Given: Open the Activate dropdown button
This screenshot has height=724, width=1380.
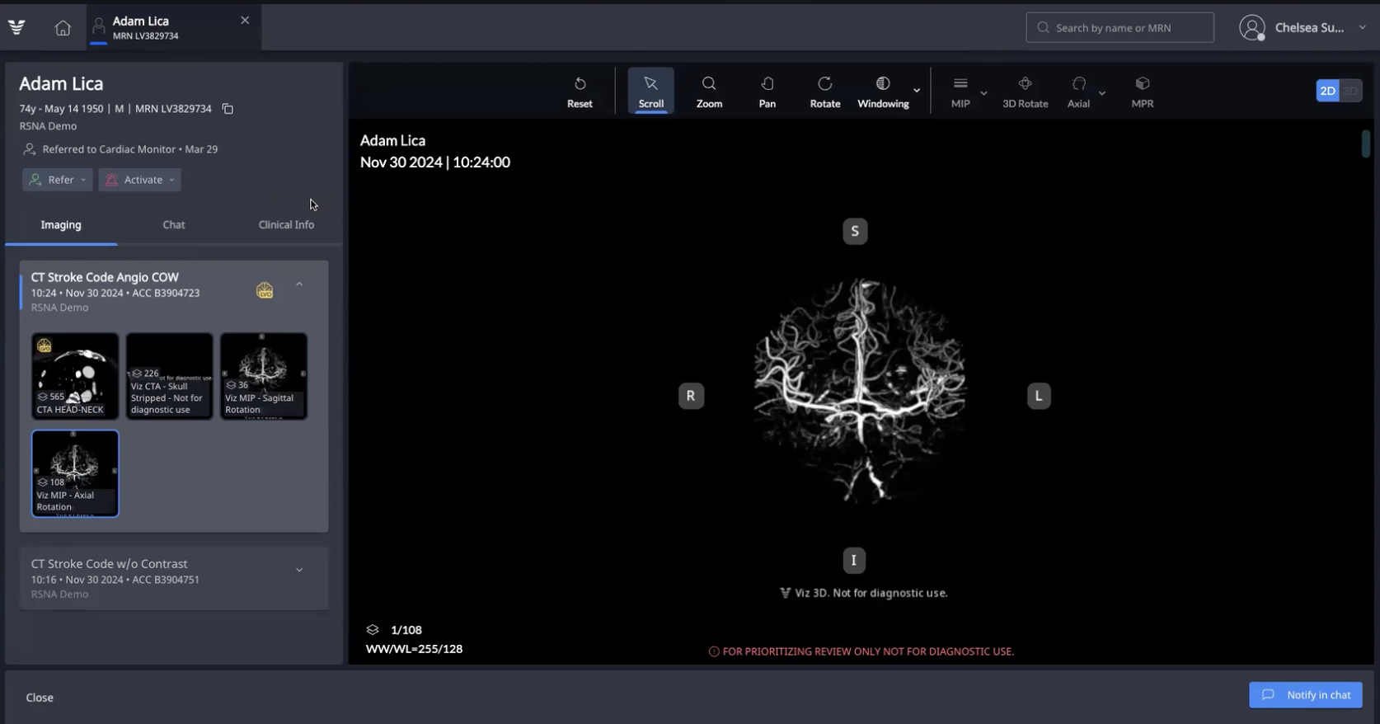Looking at the screenshot, I should pyautogui.click(x=139, y=180).
